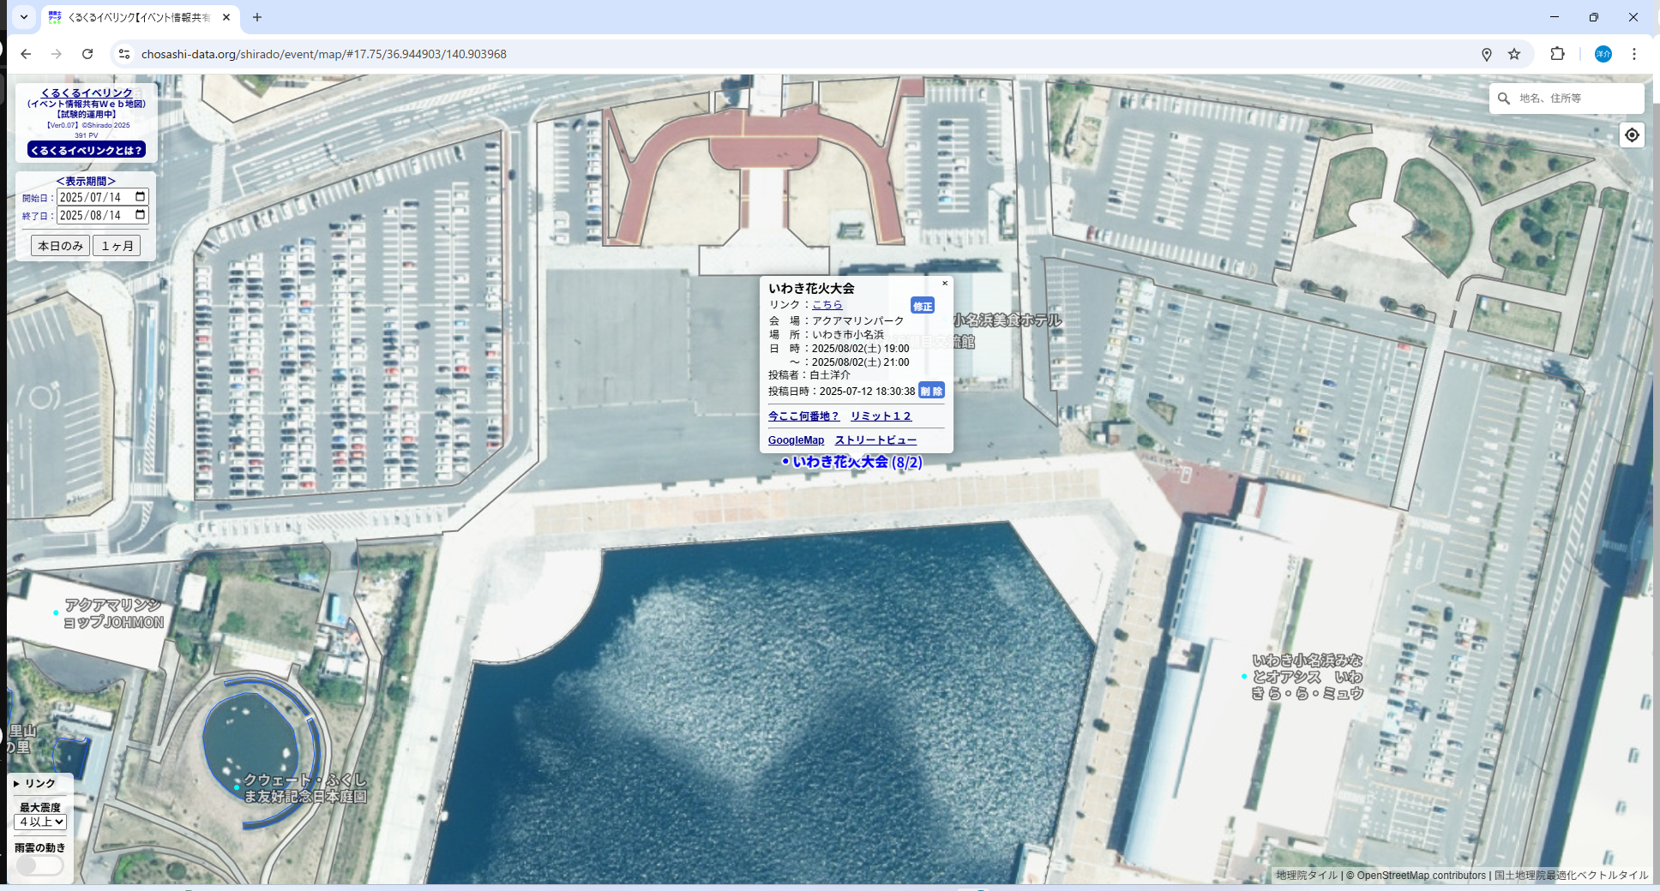Click the アクアマリンショップJOHMON map label
This screenshot has width=1660, height=891.
(113, 613)
